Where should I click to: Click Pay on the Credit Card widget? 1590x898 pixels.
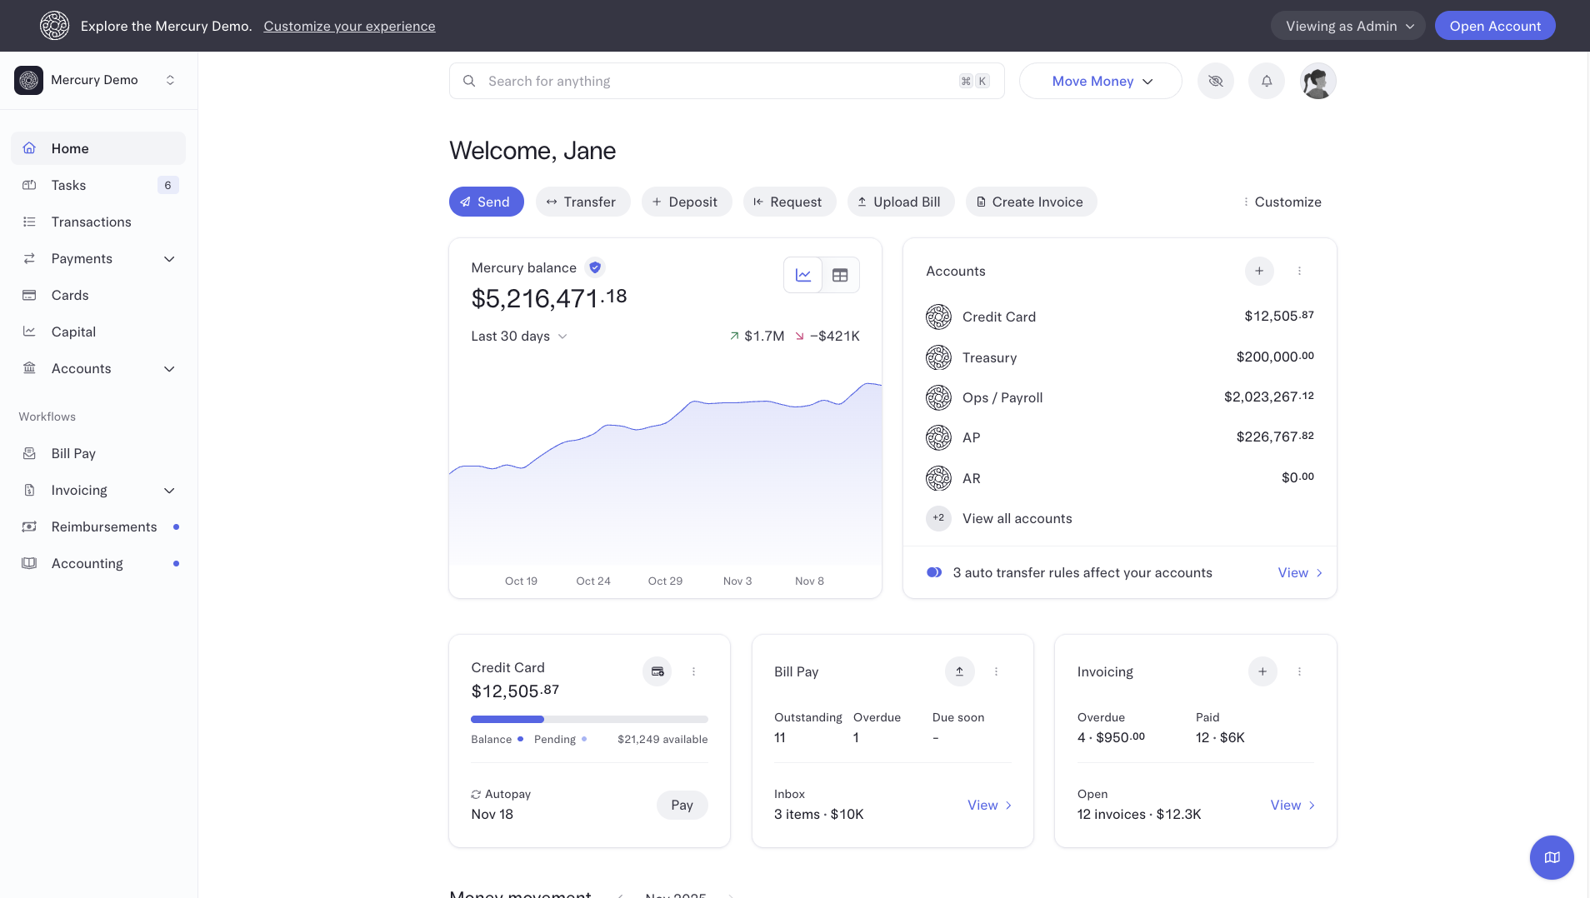click(x=682, y=805)
